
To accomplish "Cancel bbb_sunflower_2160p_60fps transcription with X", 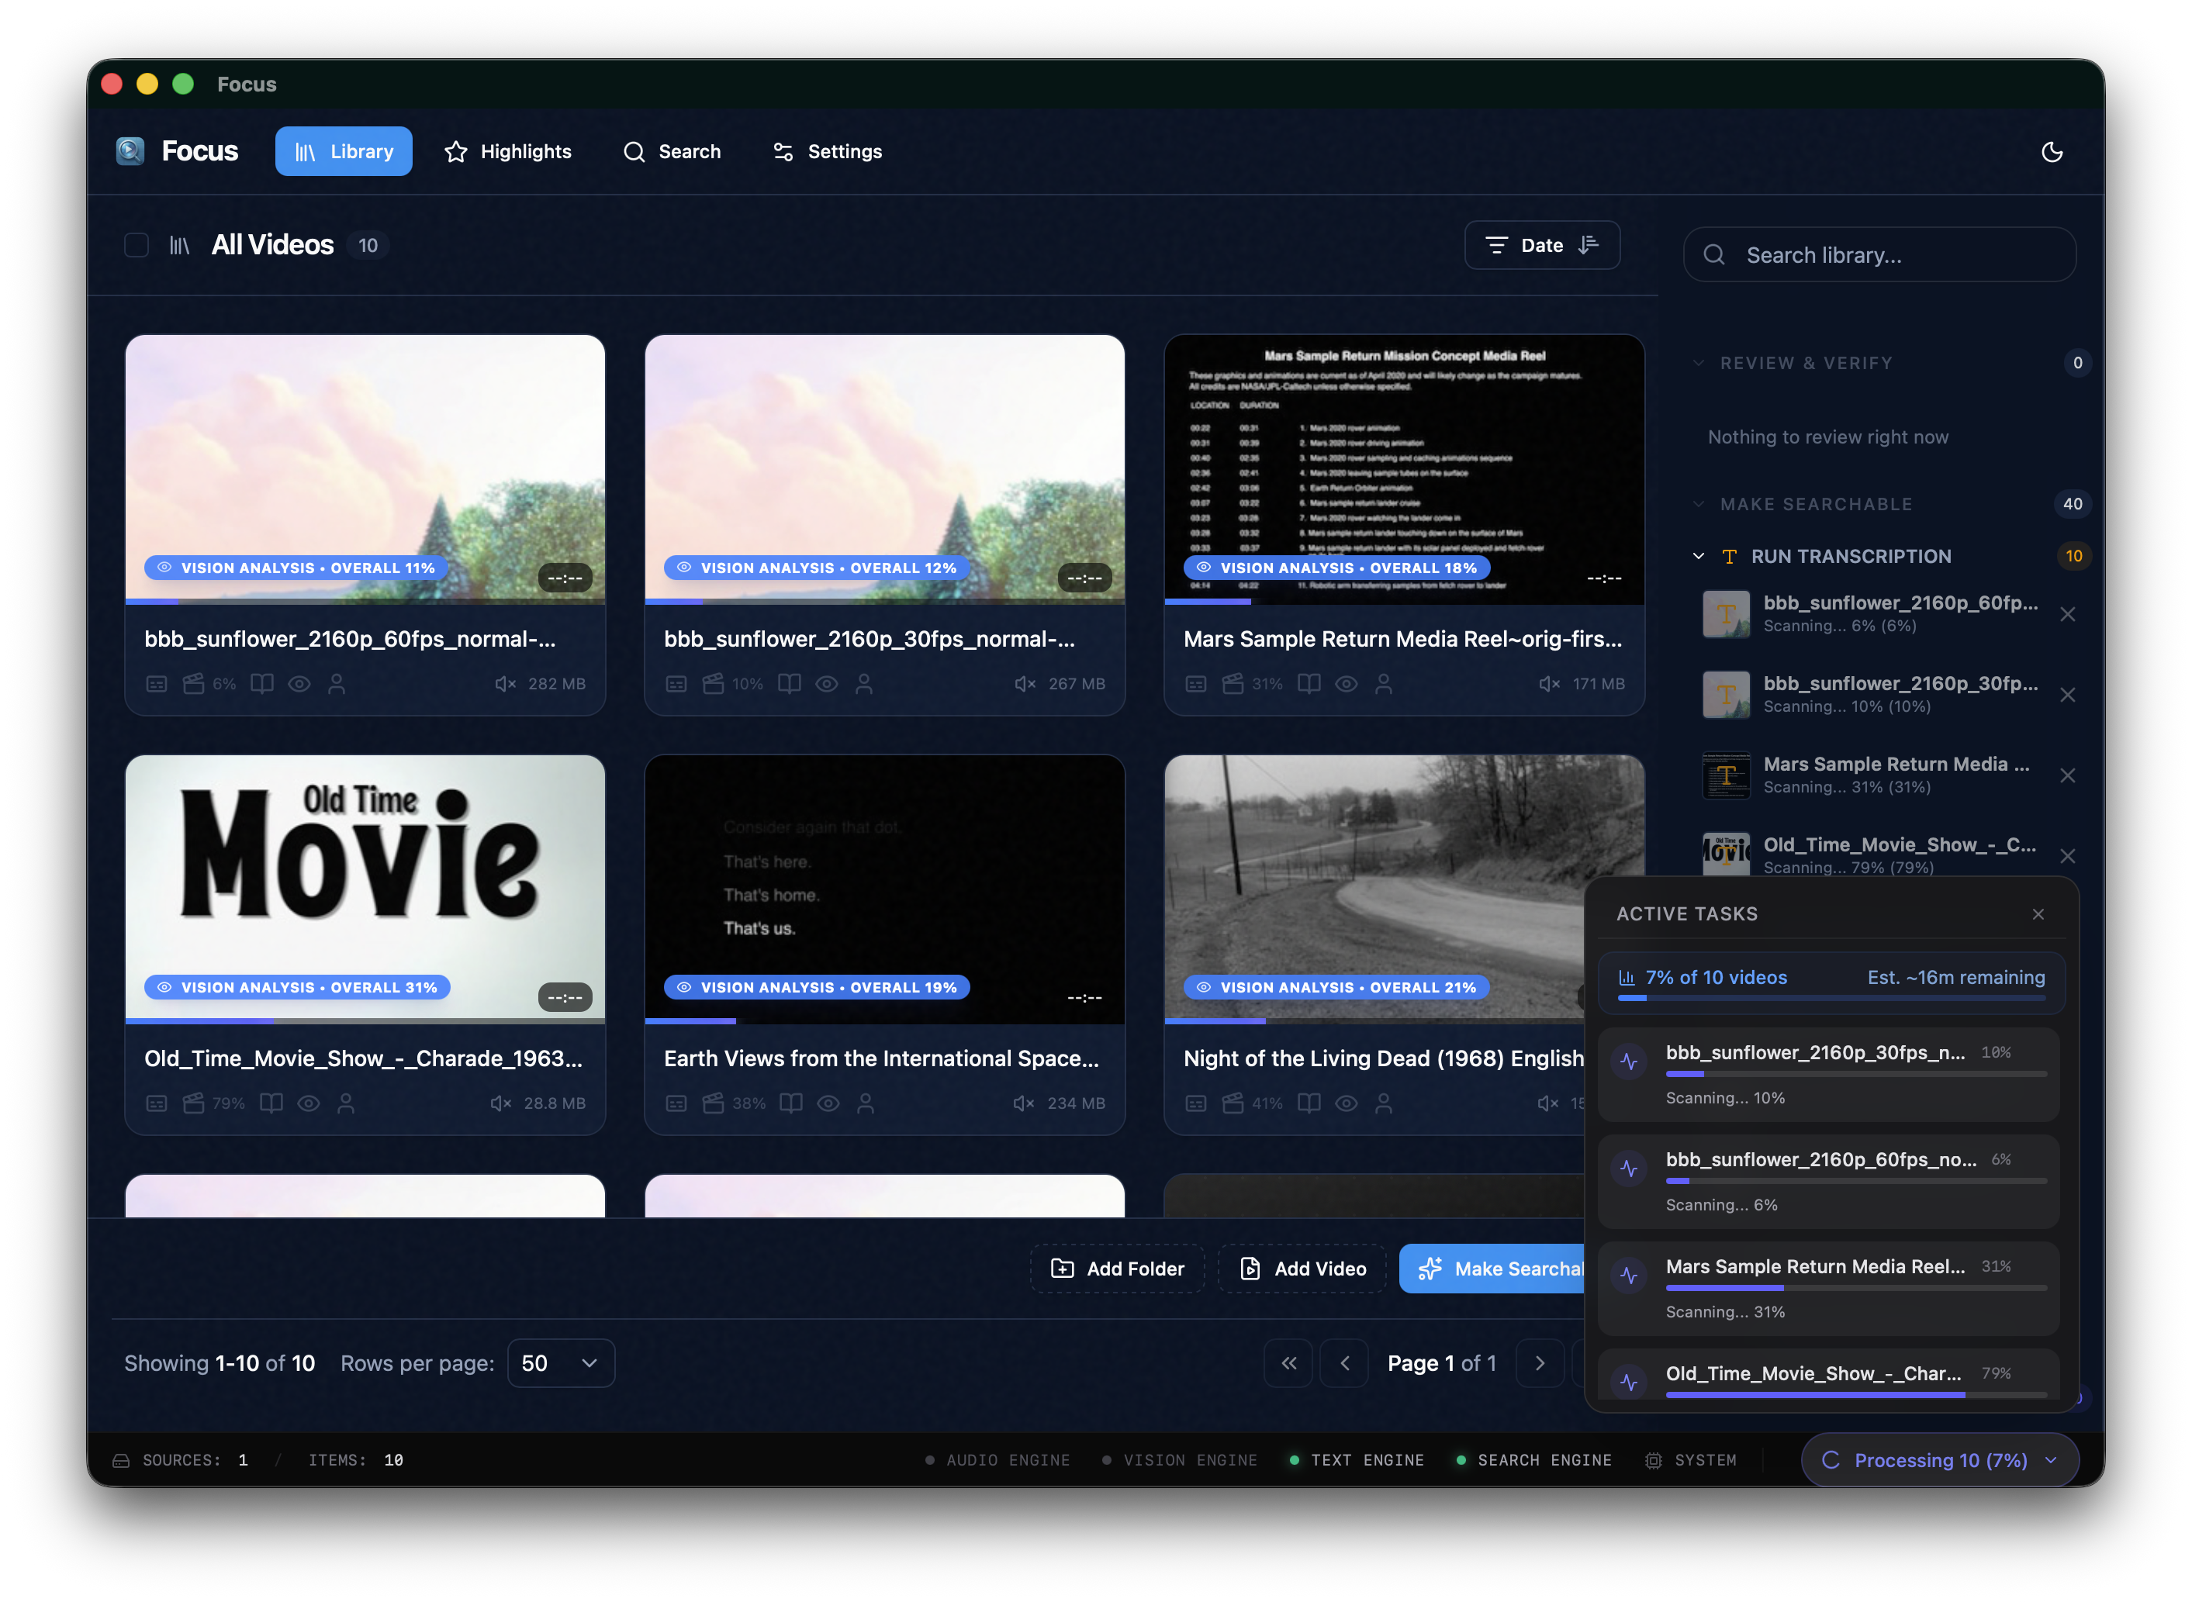I will pos(2068,615).
